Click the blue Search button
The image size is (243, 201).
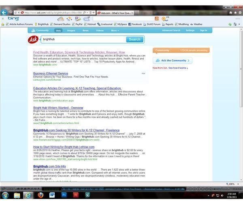[135, 40]
